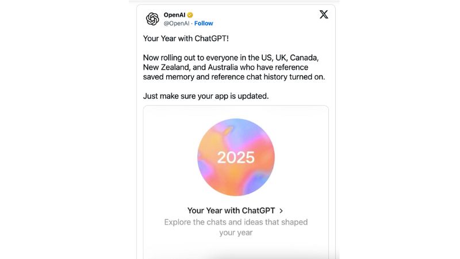Image resolution: width=460 pixels, height=259 pixels.
Task: Click the preview card area below the subtitle
Action: (236, 246)
